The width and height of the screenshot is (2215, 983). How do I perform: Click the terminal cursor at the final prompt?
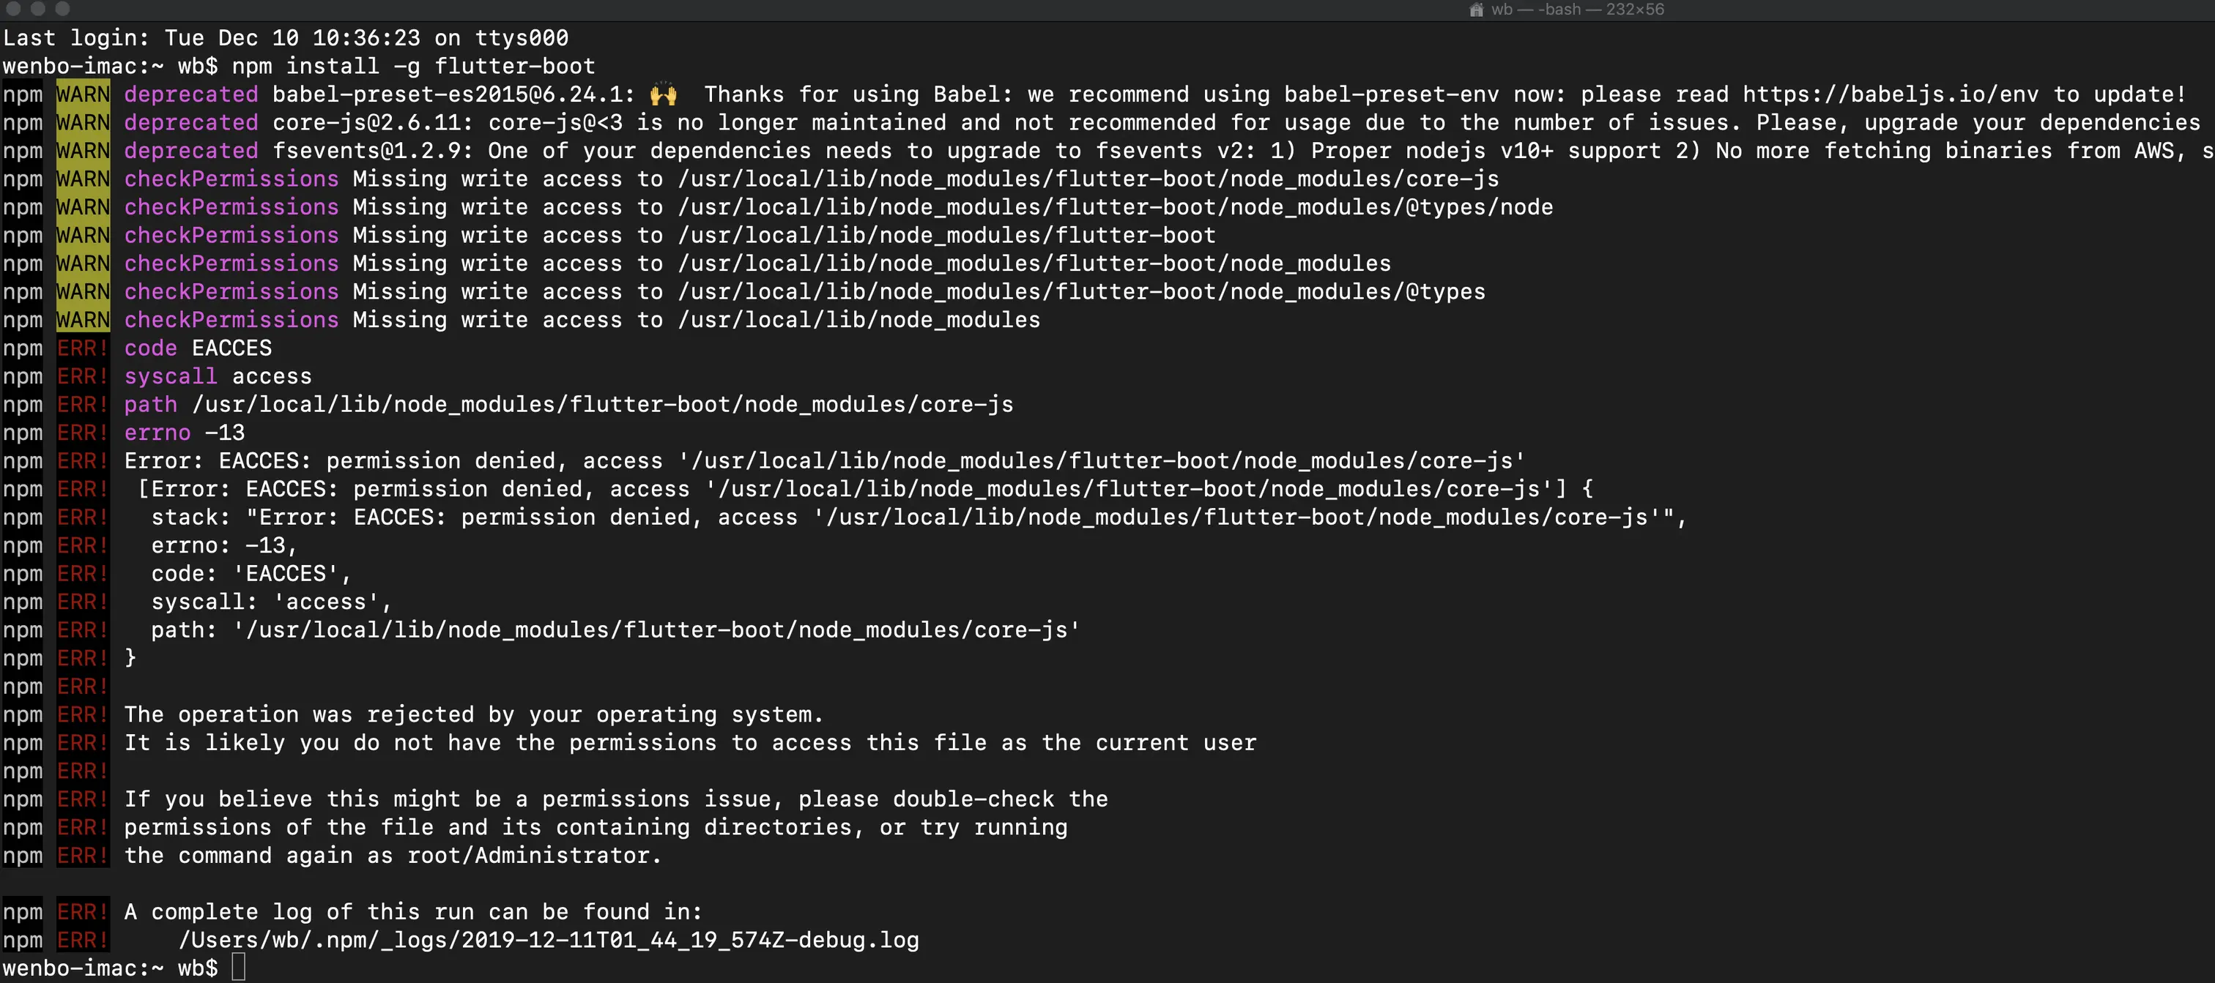point(238,968)
